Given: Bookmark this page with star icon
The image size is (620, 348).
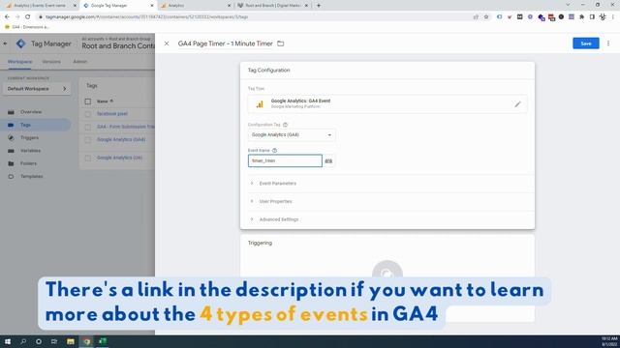Looking at the screenshot, I should coord(486,17).
